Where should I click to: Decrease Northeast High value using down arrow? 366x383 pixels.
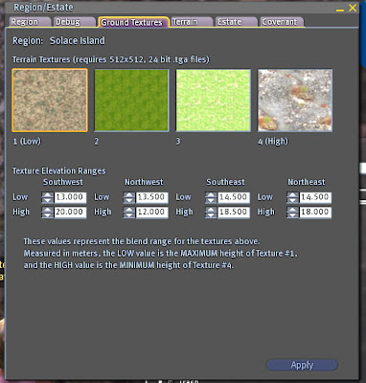292,215
